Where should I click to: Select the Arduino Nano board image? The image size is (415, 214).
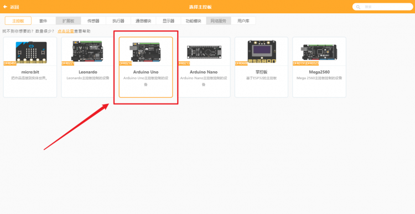coord(204,52)
